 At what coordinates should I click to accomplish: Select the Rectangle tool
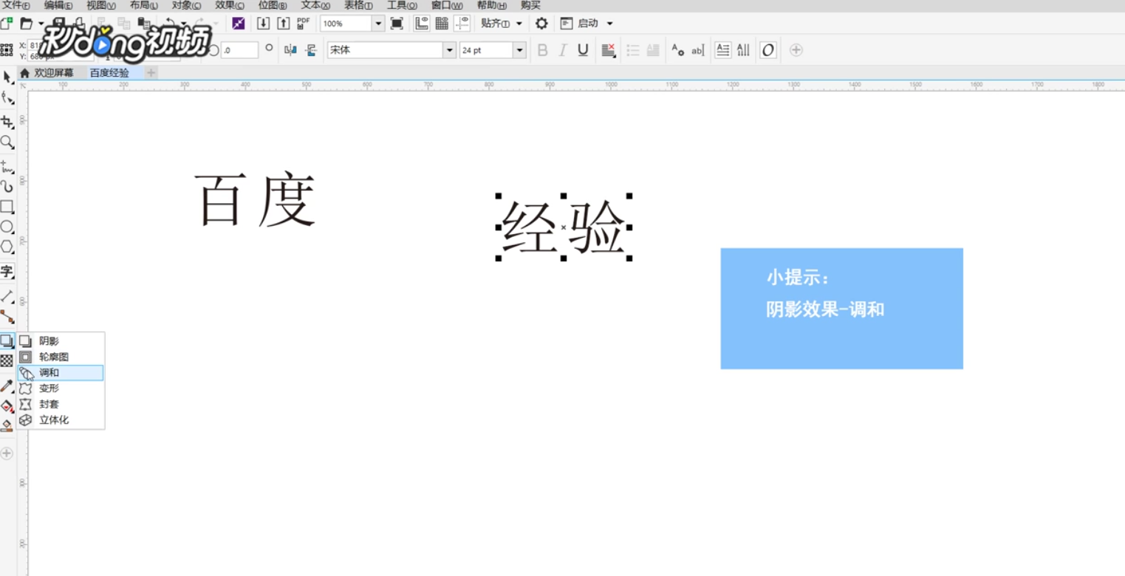click(7, 207)
